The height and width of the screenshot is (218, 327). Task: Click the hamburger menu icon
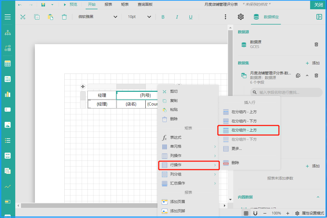pyautogui.click(x=8, y=17)
